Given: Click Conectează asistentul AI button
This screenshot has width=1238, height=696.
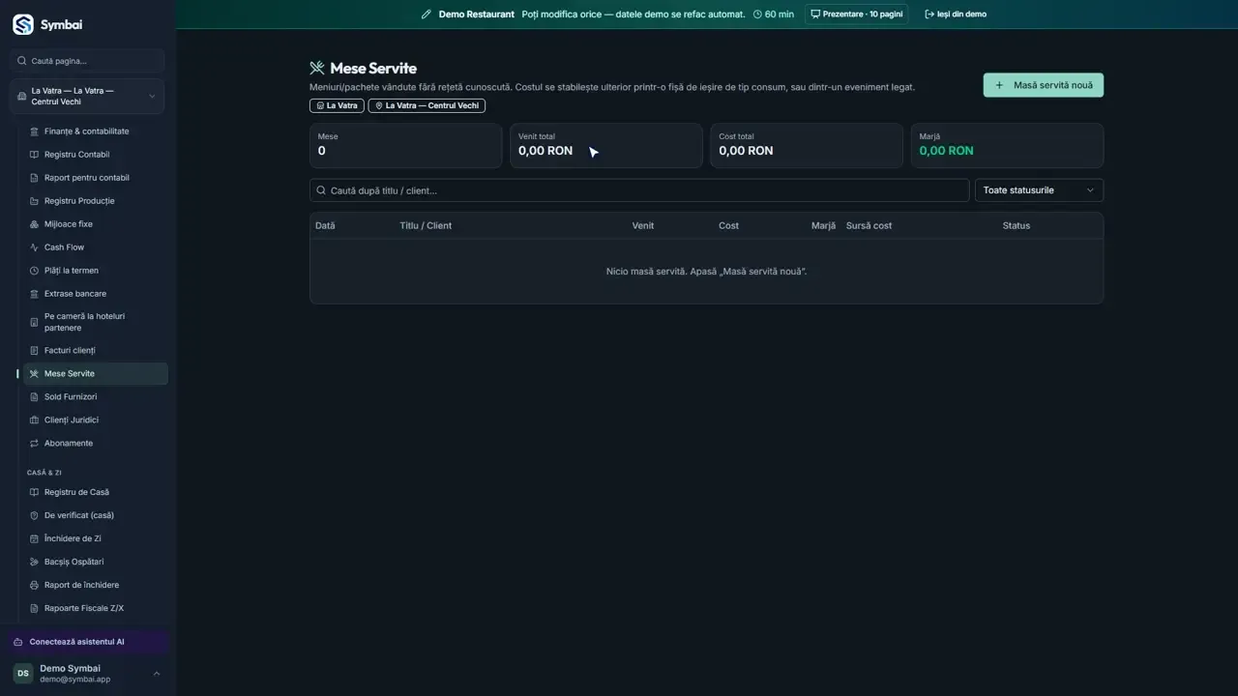Looking at the screenshot, I should [x=88, y=642].
